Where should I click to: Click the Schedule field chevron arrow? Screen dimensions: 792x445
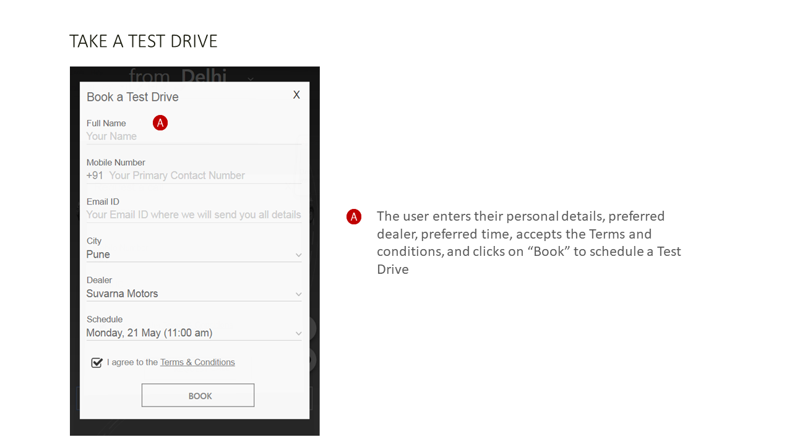point(298,334)
